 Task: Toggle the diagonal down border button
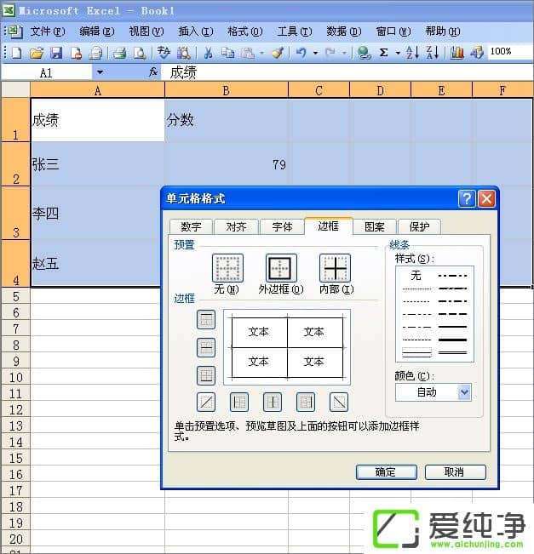point(339,402)
